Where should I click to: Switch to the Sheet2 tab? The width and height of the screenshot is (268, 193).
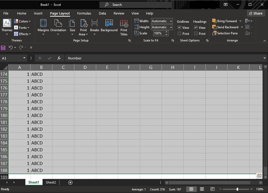(x=51, y=182)
